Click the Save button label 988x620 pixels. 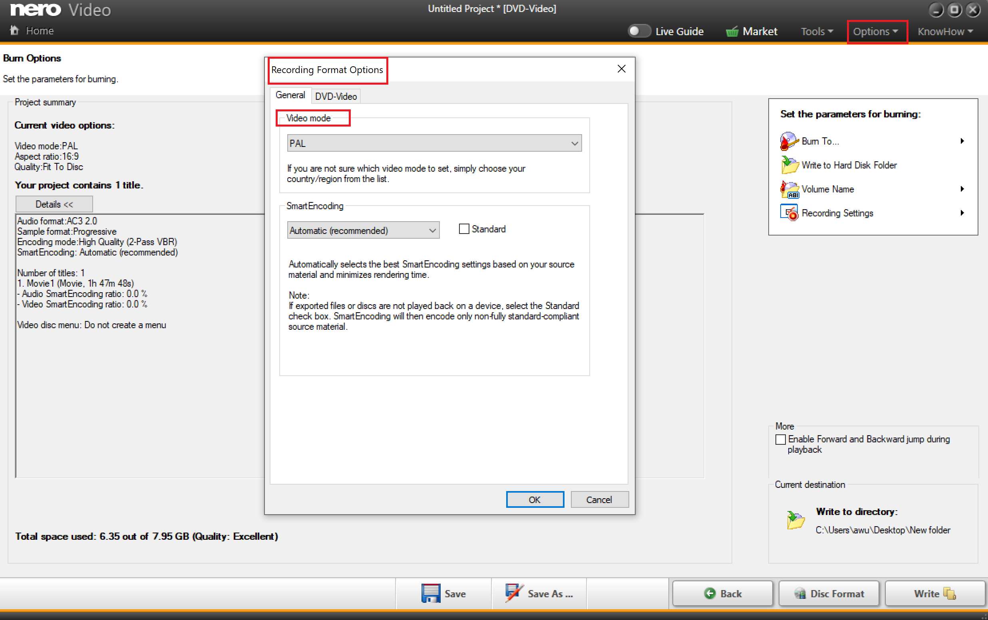(455, 593)
